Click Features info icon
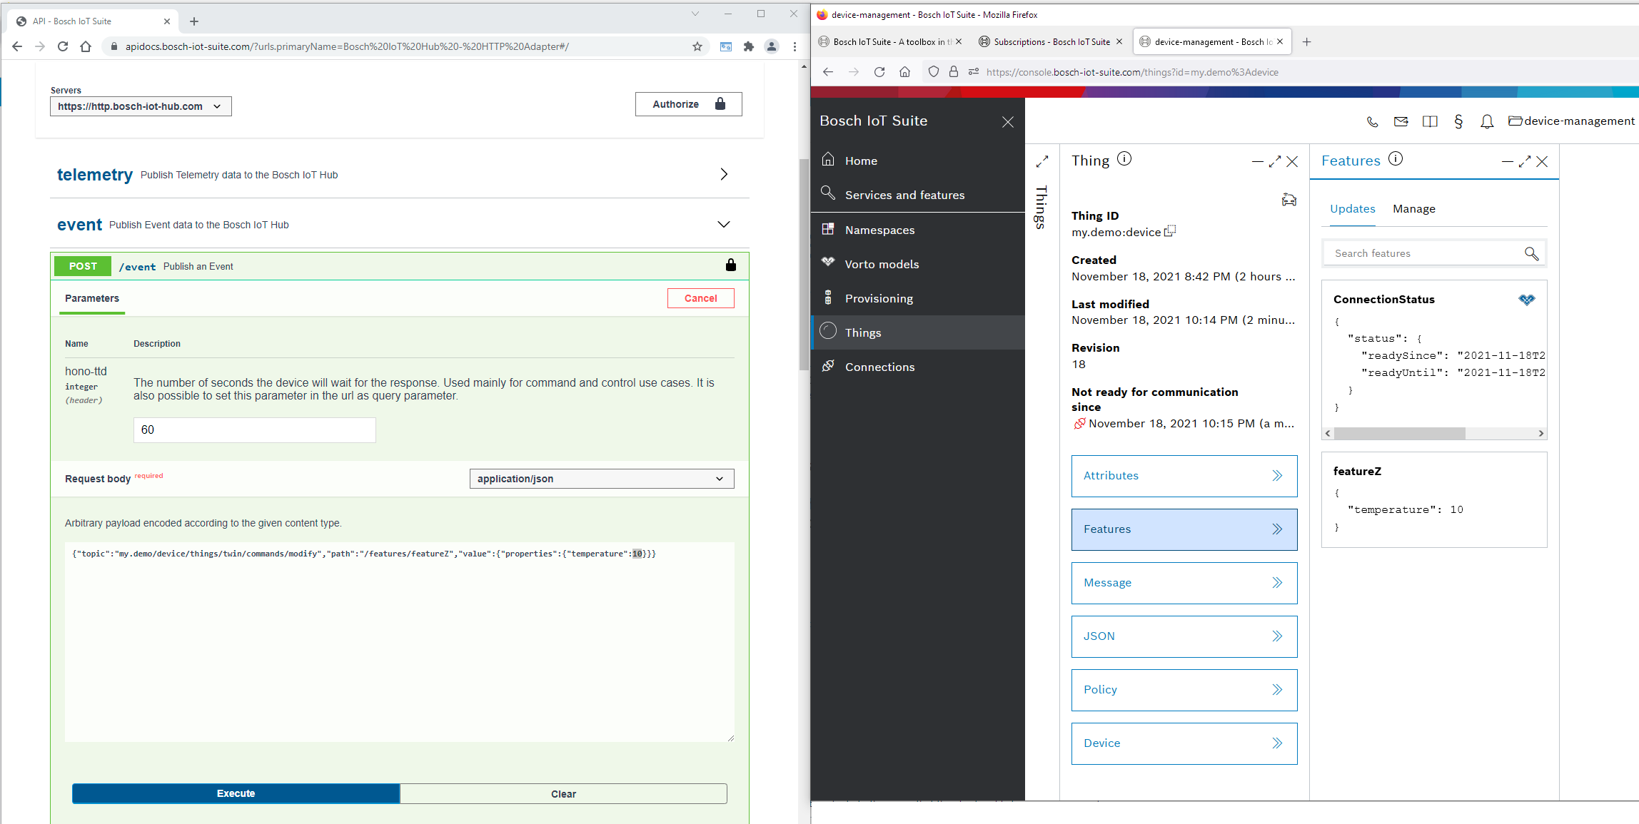 point(1396,159)
